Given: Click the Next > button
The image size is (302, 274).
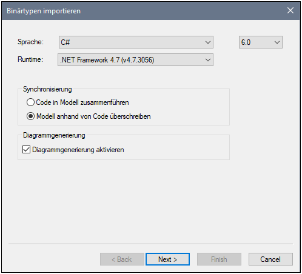Looking at the screenshot, I should [x=167, y=259].
